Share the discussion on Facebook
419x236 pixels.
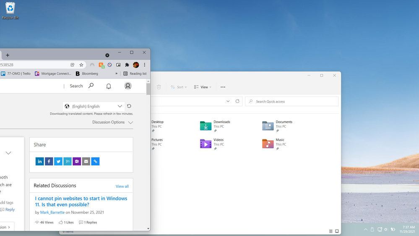click(49, 161)
